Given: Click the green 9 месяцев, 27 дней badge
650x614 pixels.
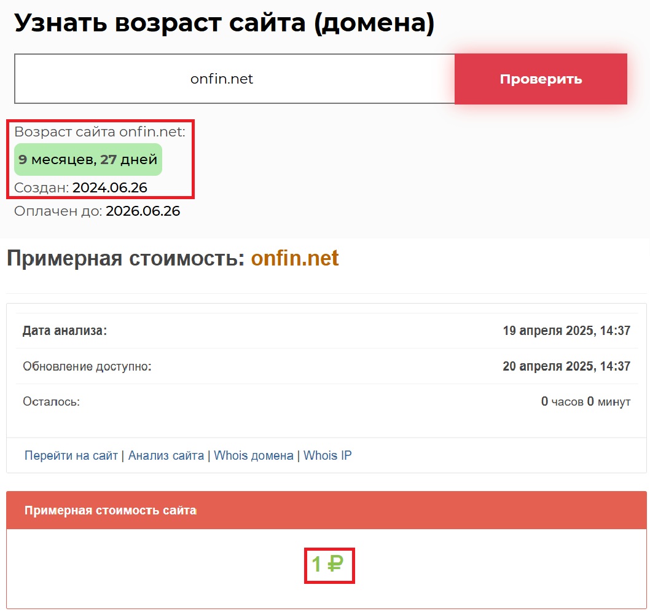Looking at the screenshot, I should [88, 160].
